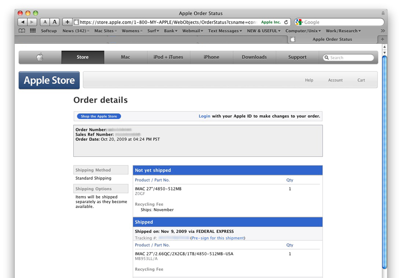Open bookmarks library book icon
This screenshot has width=402, height=278.
pyautogui.click(x=22, y=31)
